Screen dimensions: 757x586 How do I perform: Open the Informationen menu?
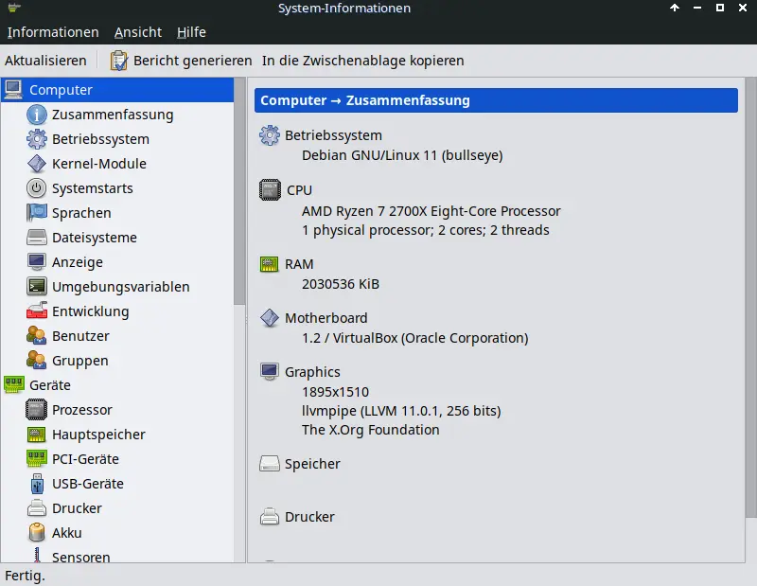(x=53, y=32)
